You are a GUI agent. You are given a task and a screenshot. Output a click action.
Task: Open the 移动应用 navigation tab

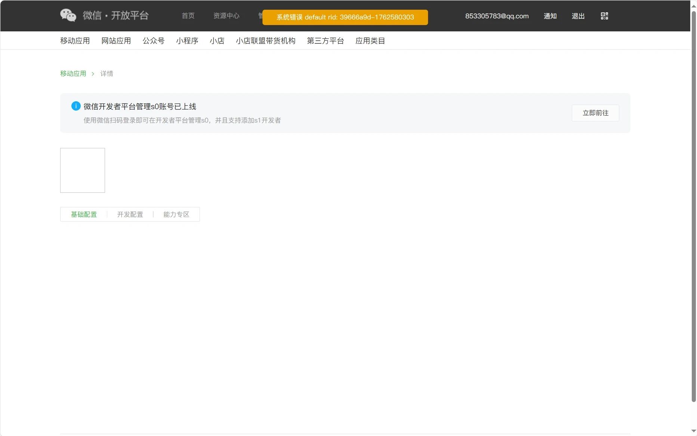pos(75,41)
